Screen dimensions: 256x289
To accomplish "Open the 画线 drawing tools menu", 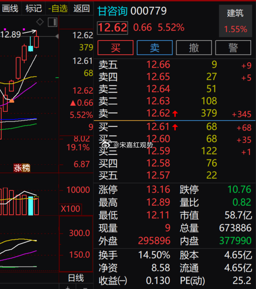I will pyautogui.click(x=10, y=9).
